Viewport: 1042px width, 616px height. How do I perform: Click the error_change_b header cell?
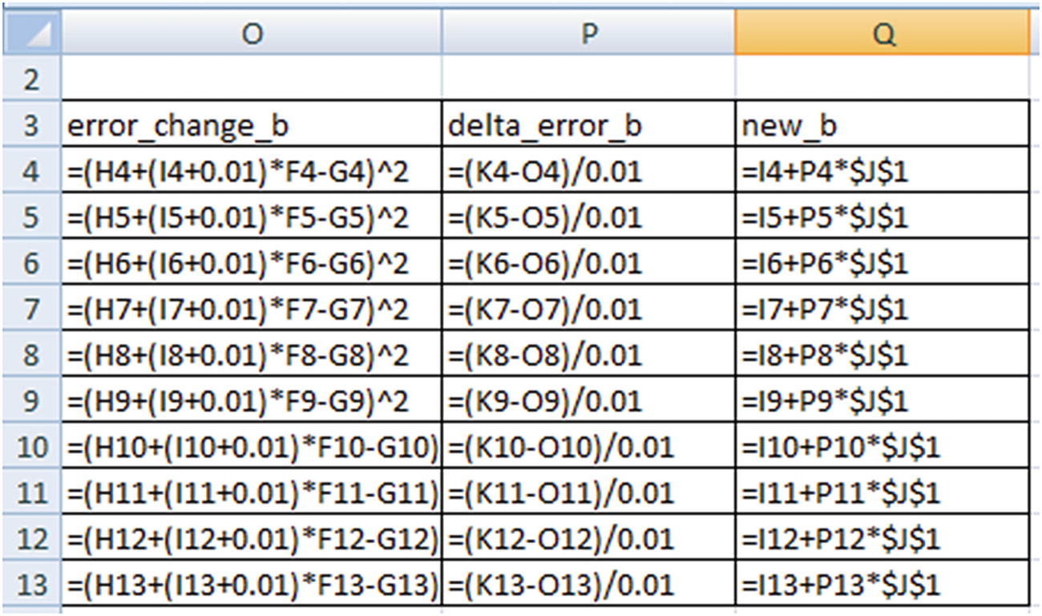(x=251, y=126)
